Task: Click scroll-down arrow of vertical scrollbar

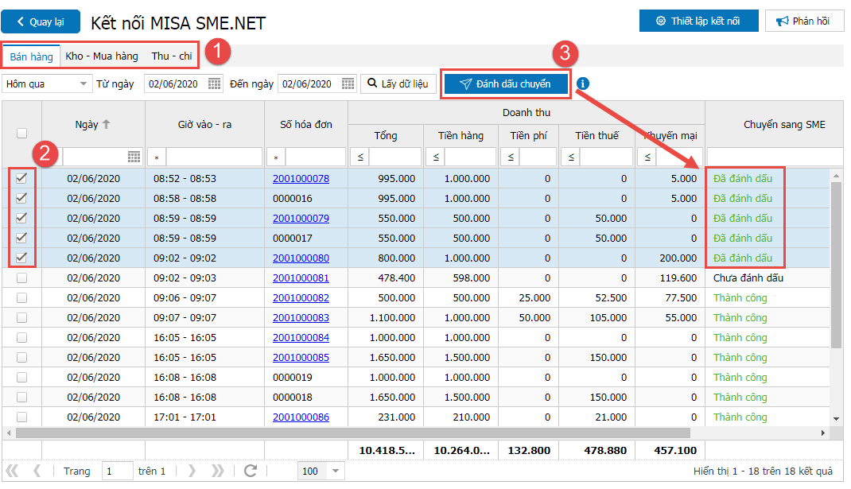Action: (837, 419)
